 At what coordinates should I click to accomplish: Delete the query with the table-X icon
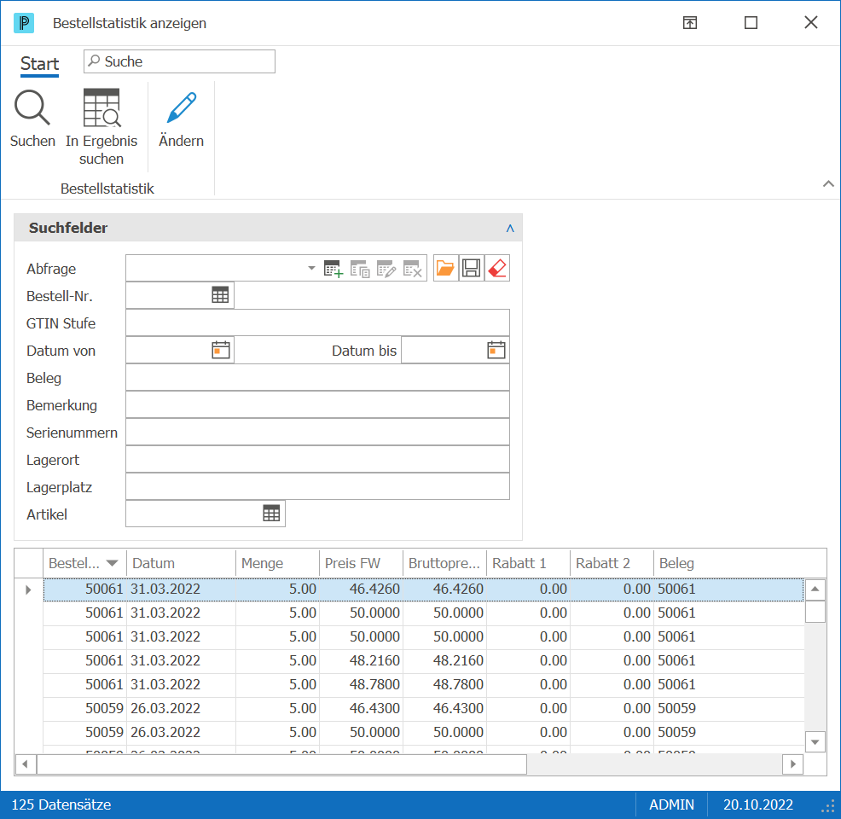tap(413, 268)
